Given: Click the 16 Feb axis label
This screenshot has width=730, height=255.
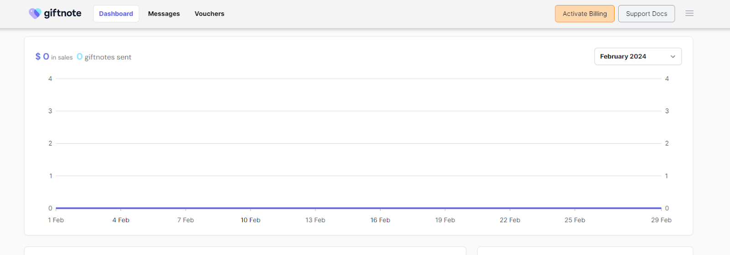Looking at the screenshot, I should click(380, 220).
